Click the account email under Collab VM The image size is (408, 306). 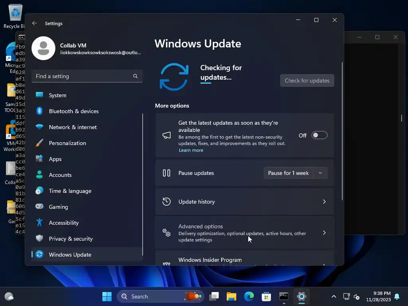coord(100,53)
